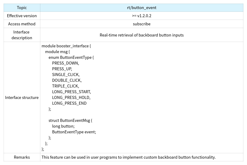Click the 'Topic' header cell
The image size is (247, 165).
point(22,8)
